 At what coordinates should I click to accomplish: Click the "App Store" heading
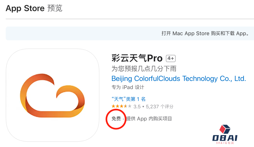25,8
